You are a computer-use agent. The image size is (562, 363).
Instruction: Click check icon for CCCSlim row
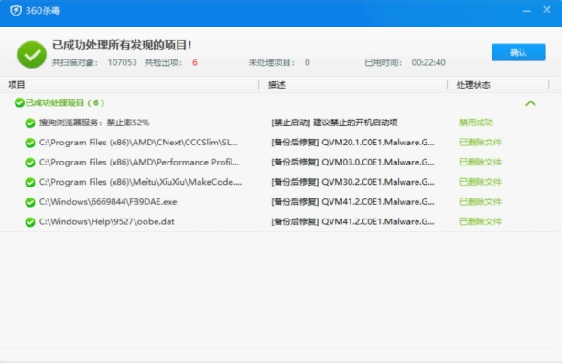pos(30,143)
